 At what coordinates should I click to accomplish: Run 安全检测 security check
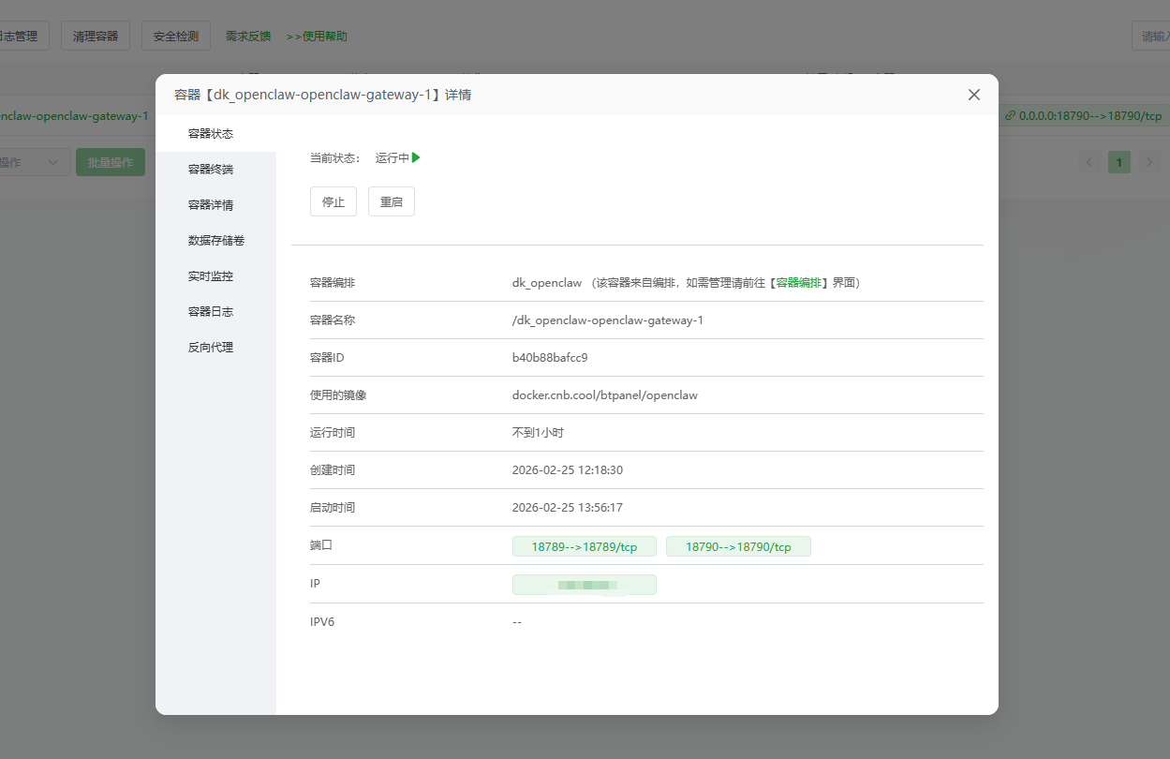(x=175, y=35)
